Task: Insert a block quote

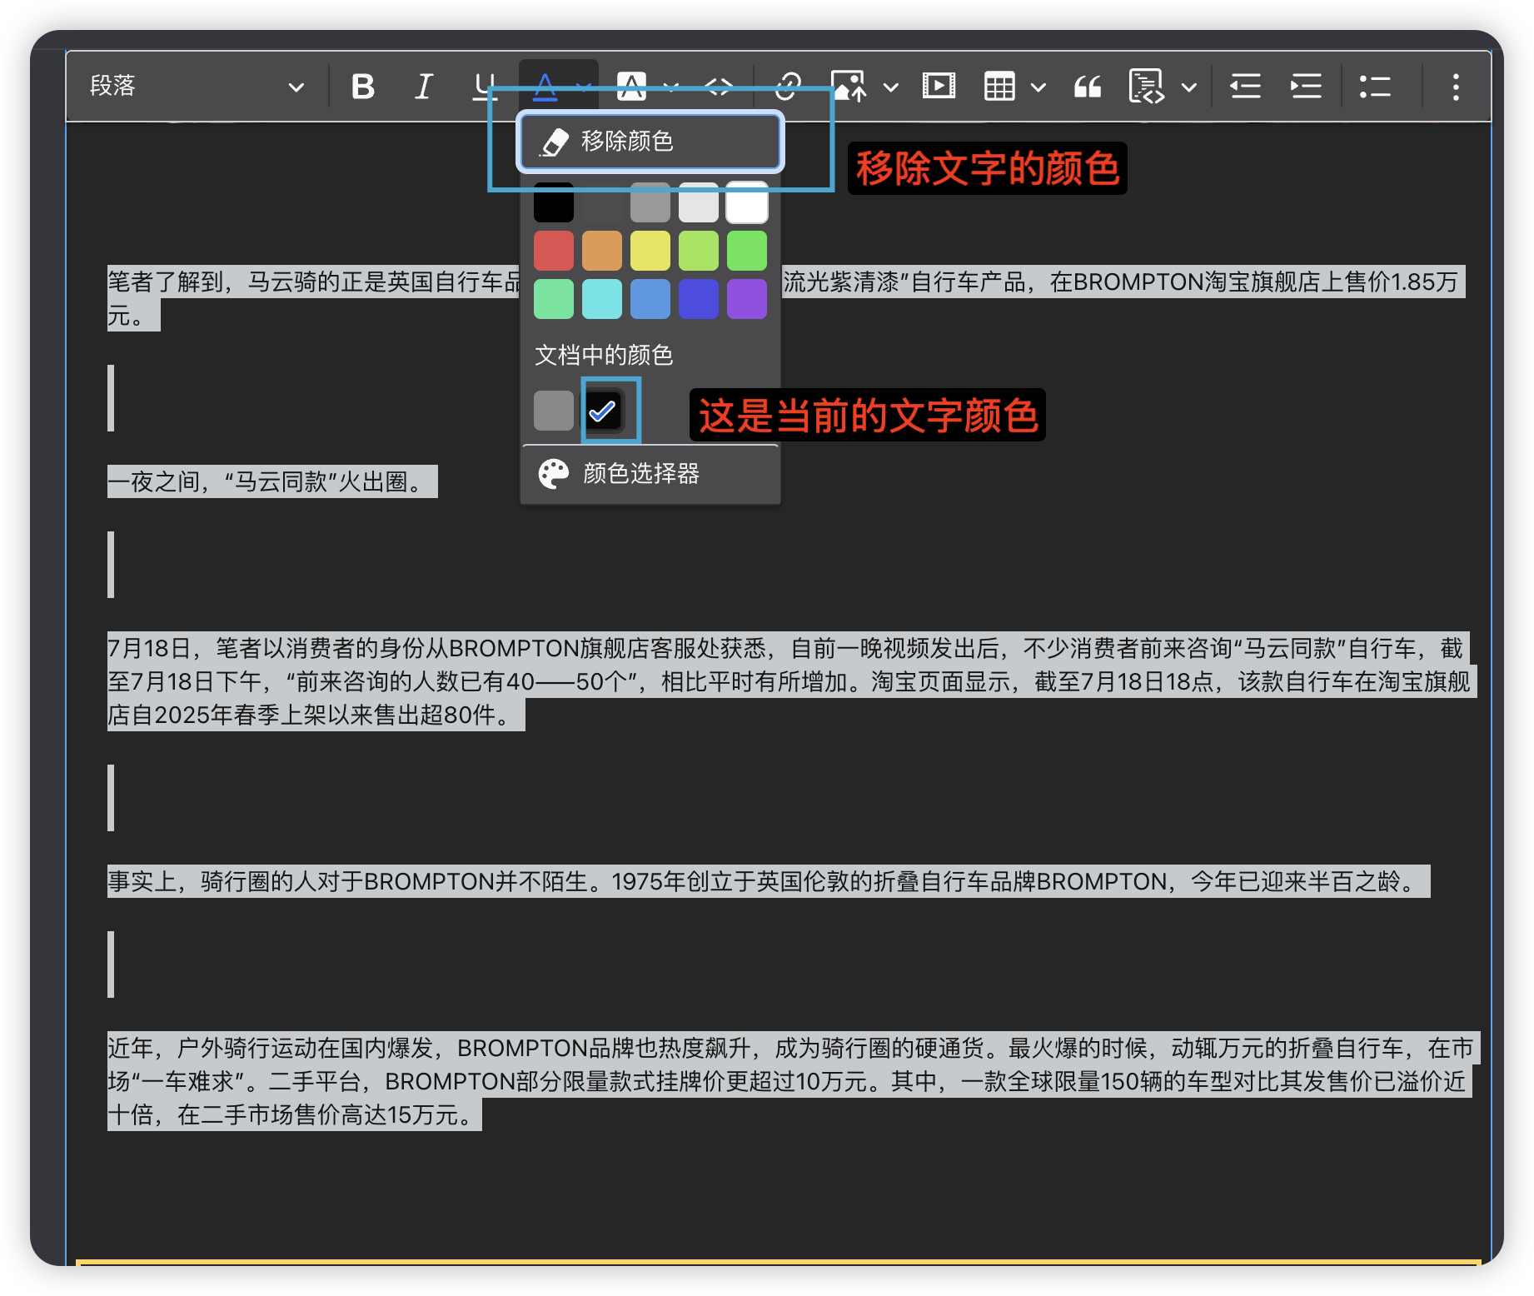Action: [1087, 87]
